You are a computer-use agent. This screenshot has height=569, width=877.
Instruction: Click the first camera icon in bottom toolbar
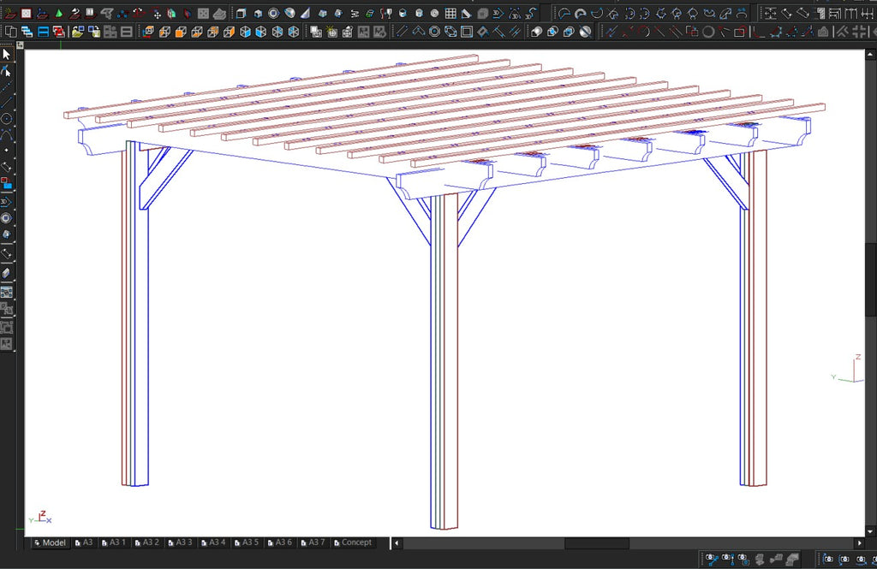pos(712,559)
